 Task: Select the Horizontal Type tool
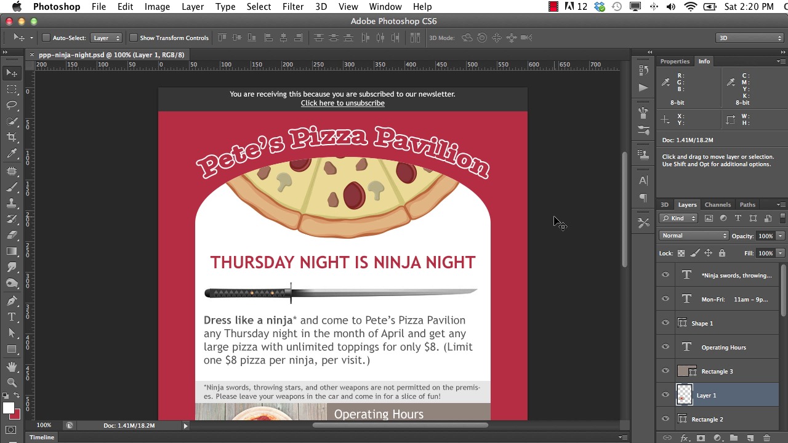tap(12, 316)
